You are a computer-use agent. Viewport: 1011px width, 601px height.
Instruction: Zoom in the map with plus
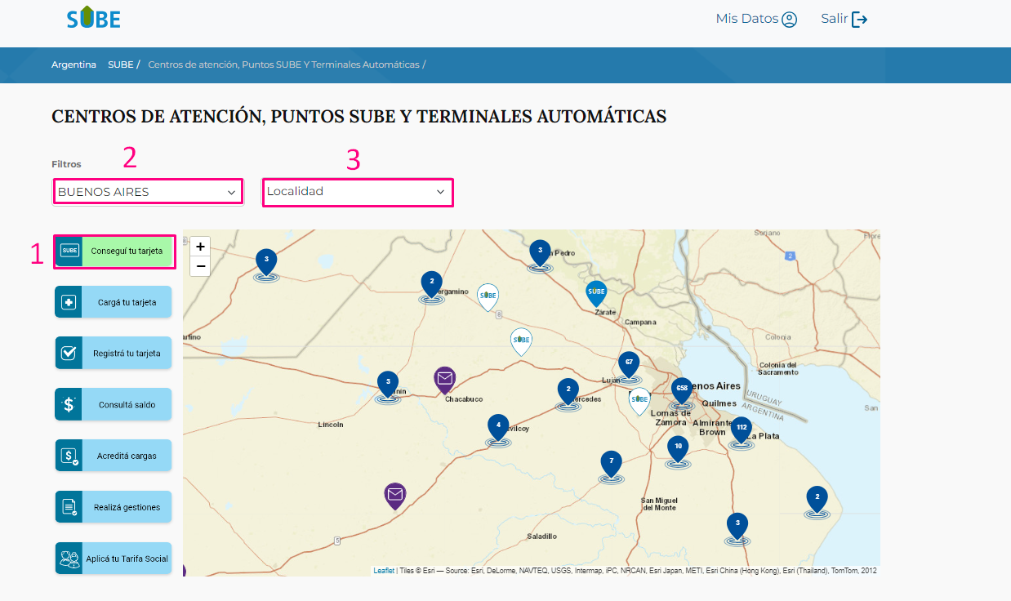click(200, 247)
